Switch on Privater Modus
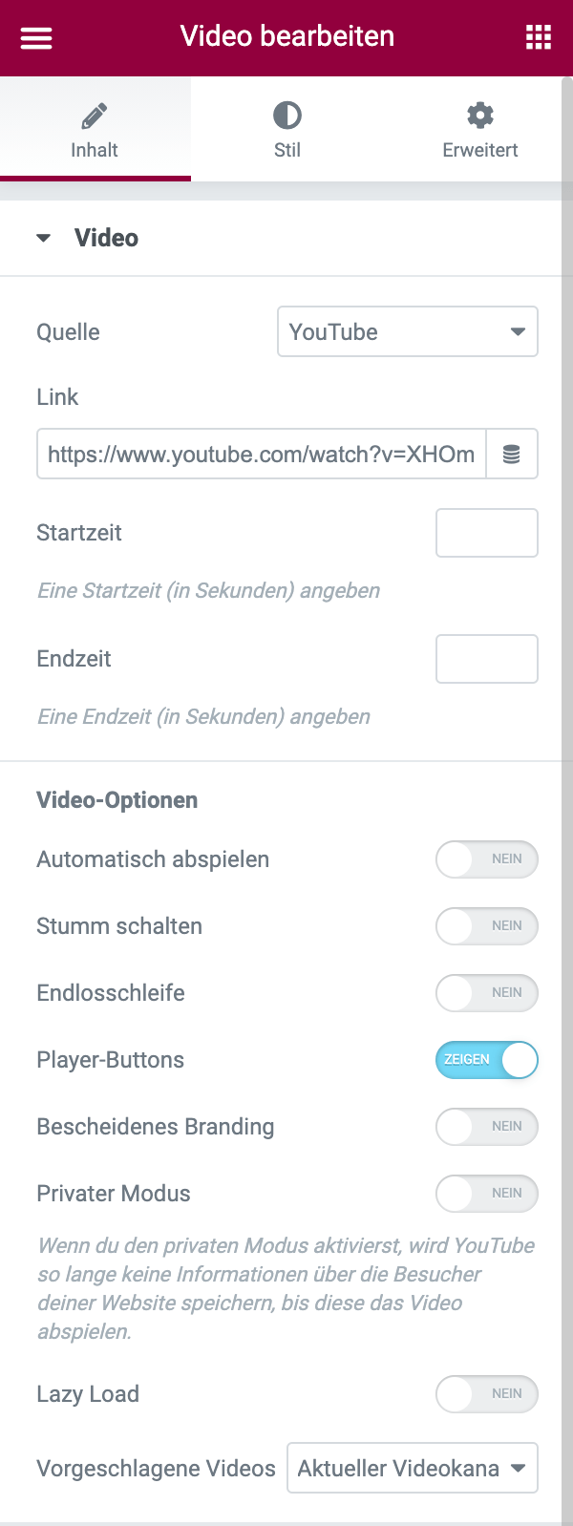 (x=486, y=1194)
